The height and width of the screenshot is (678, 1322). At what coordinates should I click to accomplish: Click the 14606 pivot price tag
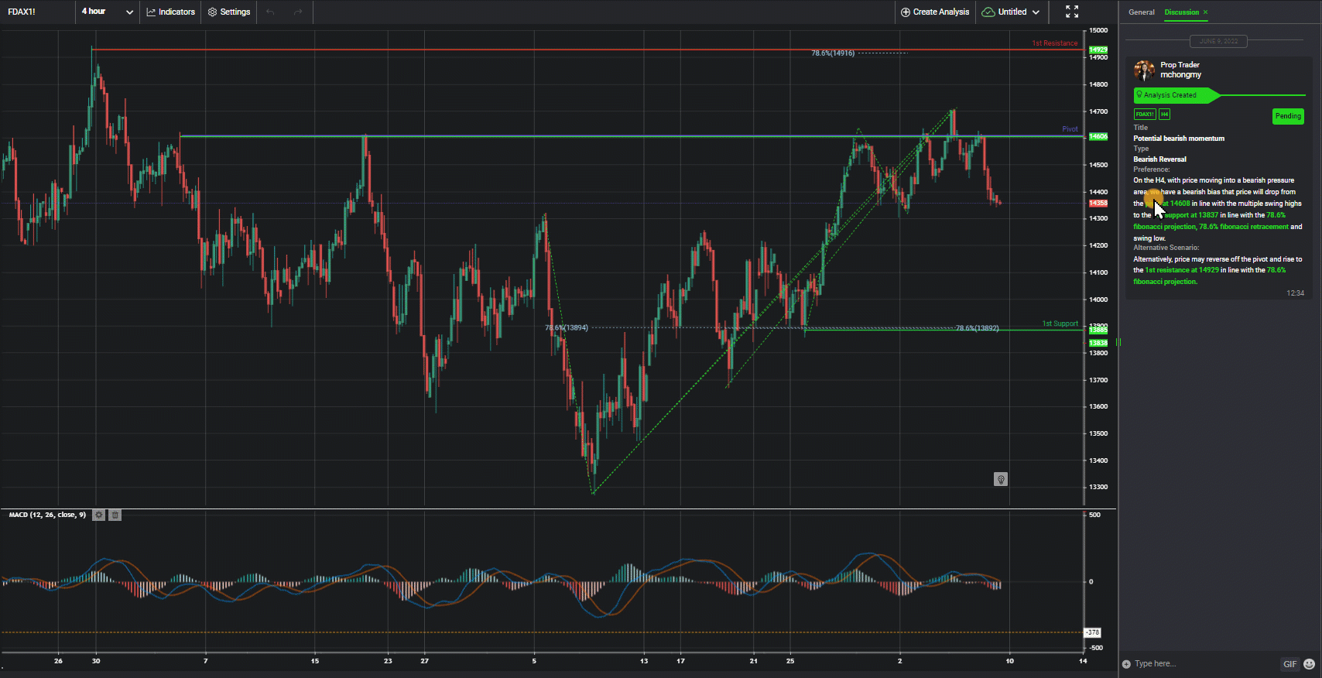click(x=1098, y=136)
